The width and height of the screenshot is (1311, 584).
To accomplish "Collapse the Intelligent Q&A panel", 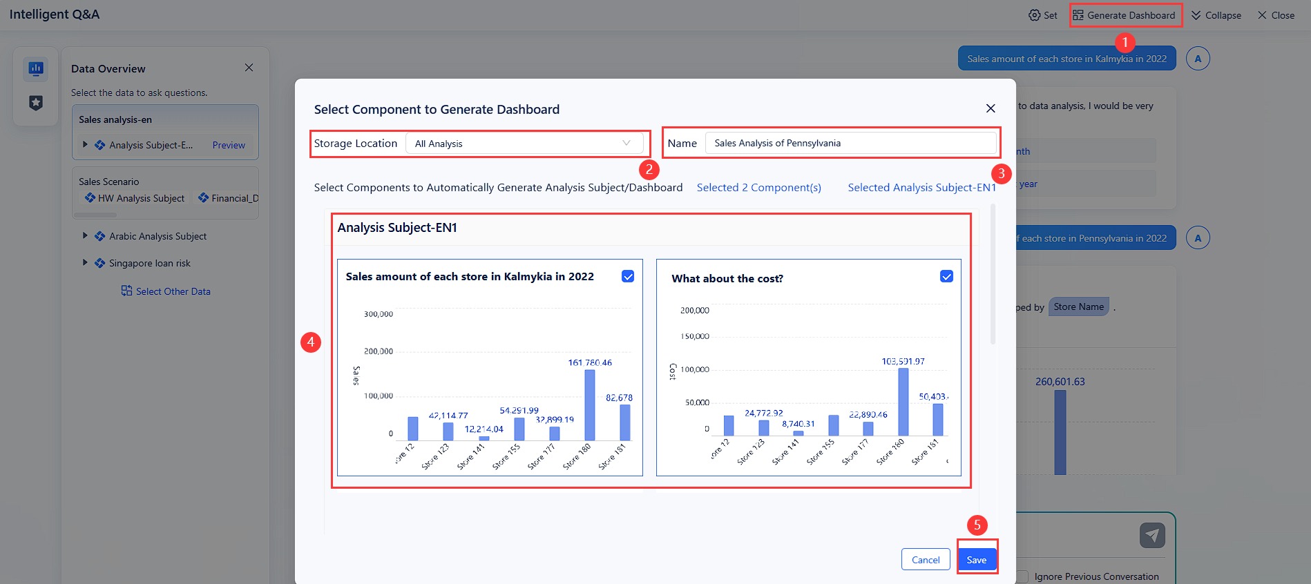I will point(1216,15).
